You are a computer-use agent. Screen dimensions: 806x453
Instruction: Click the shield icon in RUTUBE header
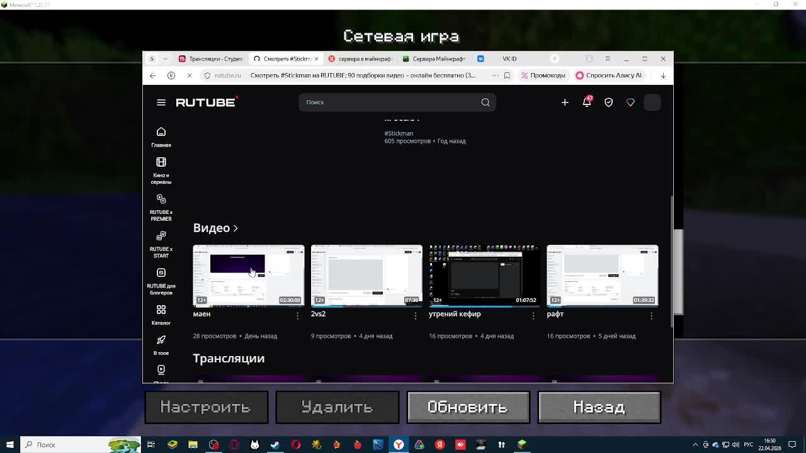click(608, 103)
